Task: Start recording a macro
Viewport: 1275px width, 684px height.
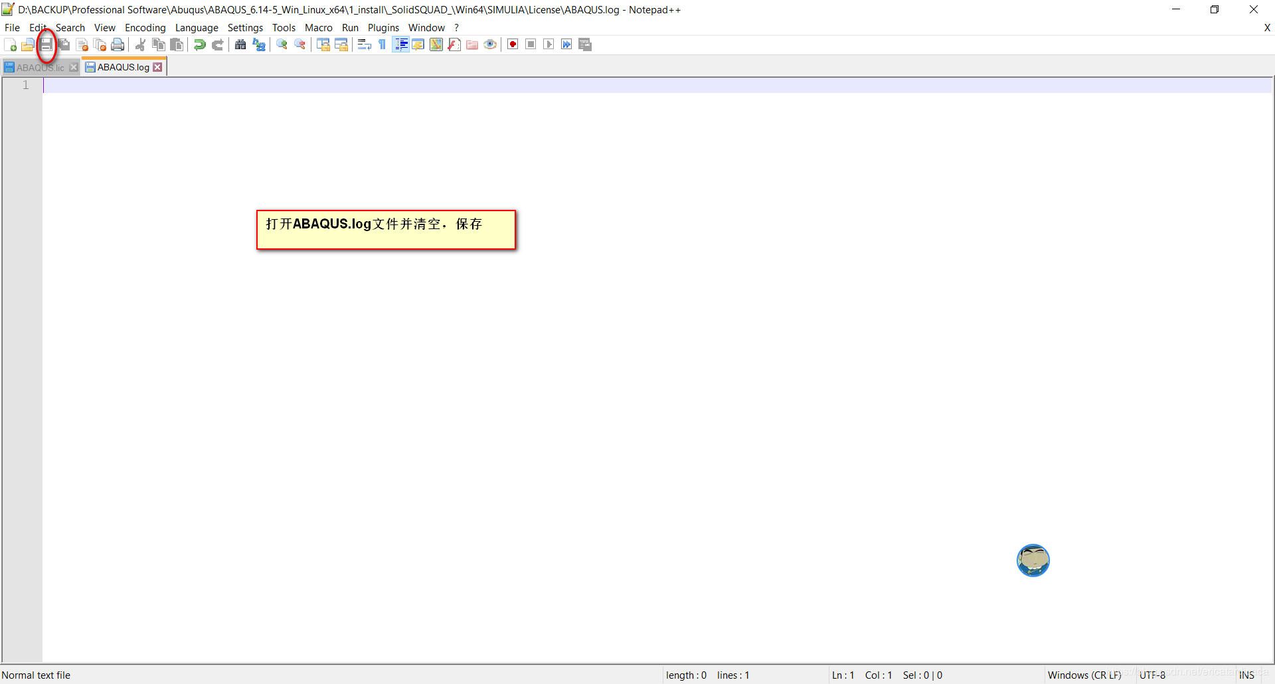Action: pyautogui.click(x=512, y=44)
